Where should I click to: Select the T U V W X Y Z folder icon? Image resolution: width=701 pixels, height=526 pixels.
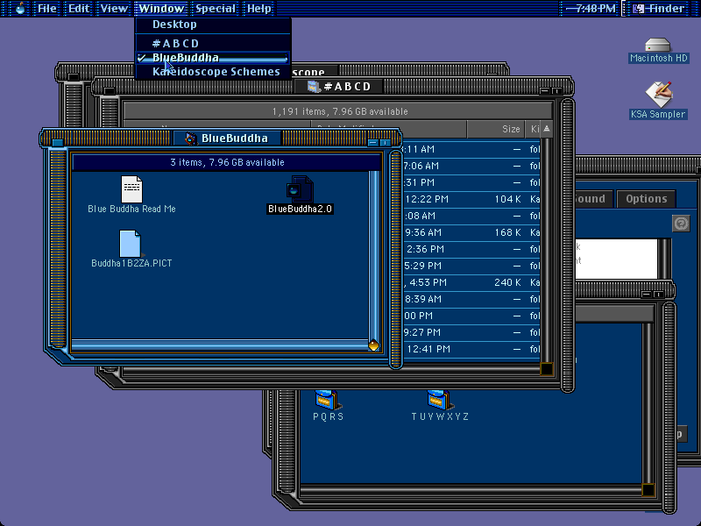[x=440, y=400]
